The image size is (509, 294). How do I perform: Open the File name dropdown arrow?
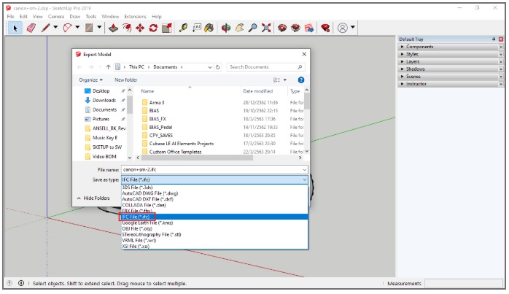(x=305, y=170)
